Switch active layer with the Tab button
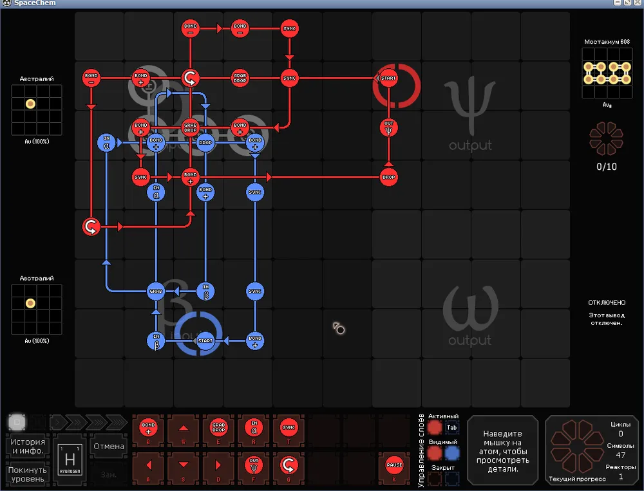 (x=452, y=427)
